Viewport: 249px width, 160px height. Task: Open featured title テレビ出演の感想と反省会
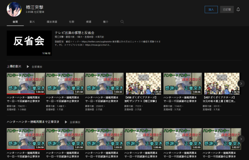click(x=75, y=32)
